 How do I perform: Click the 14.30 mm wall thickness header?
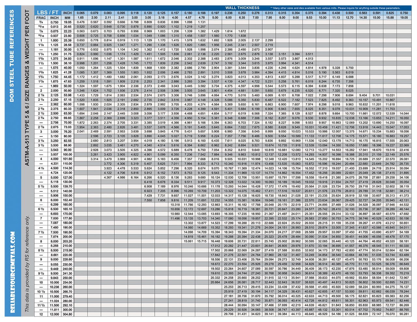(363, 18)
